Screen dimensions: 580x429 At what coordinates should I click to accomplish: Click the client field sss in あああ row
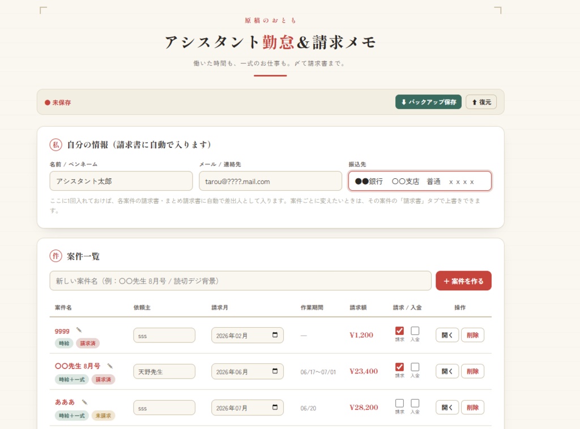click(x=164, y=408)
